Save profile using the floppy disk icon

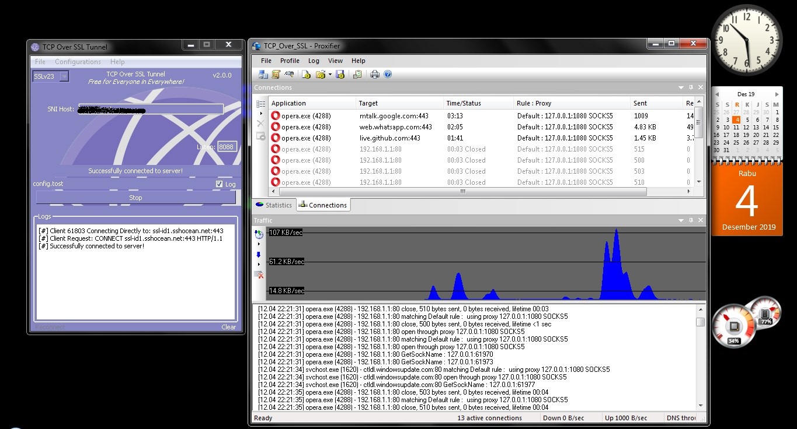[340, 74]
